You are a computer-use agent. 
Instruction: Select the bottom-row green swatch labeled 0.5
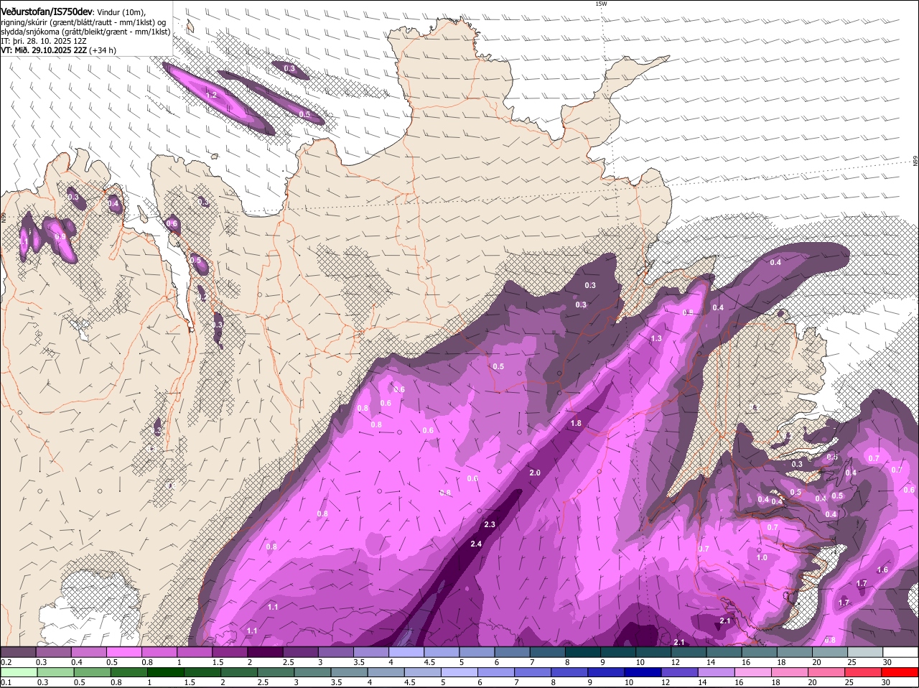click(92, 672)
